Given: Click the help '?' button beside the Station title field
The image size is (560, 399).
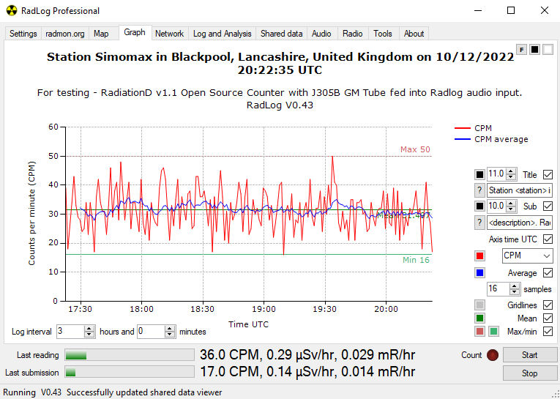Looking at the screenshot, I should (479, 190).
